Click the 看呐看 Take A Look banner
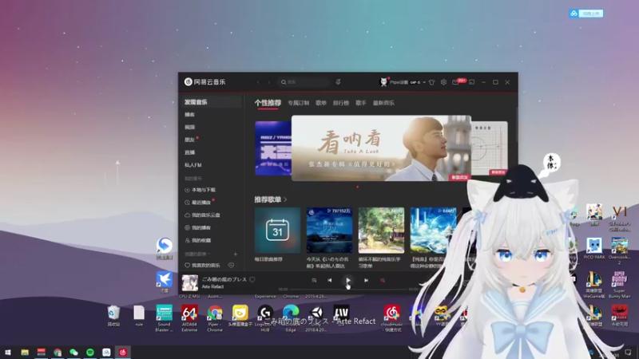This screenshot has width=639, height=359. (x=382, y=148)
